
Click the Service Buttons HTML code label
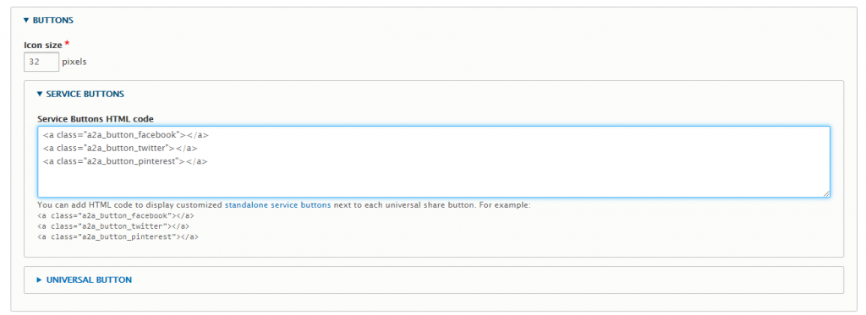click(x=95, y=118)
